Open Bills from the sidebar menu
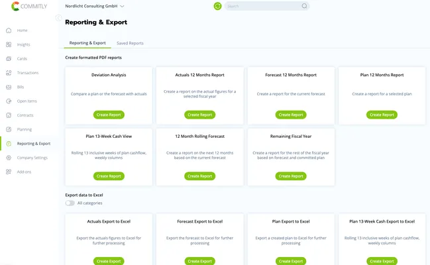This screenshot has height=265, width=430. (21, 87)
